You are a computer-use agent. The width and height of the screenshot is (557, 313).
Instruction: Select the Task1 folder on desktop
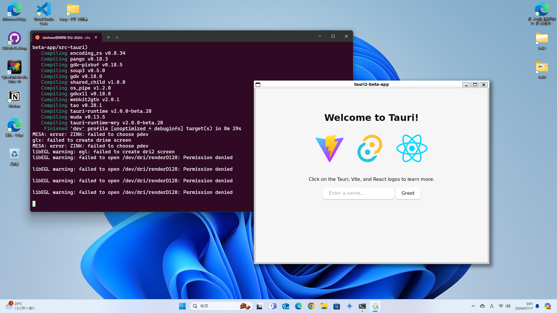pos(542,41)
